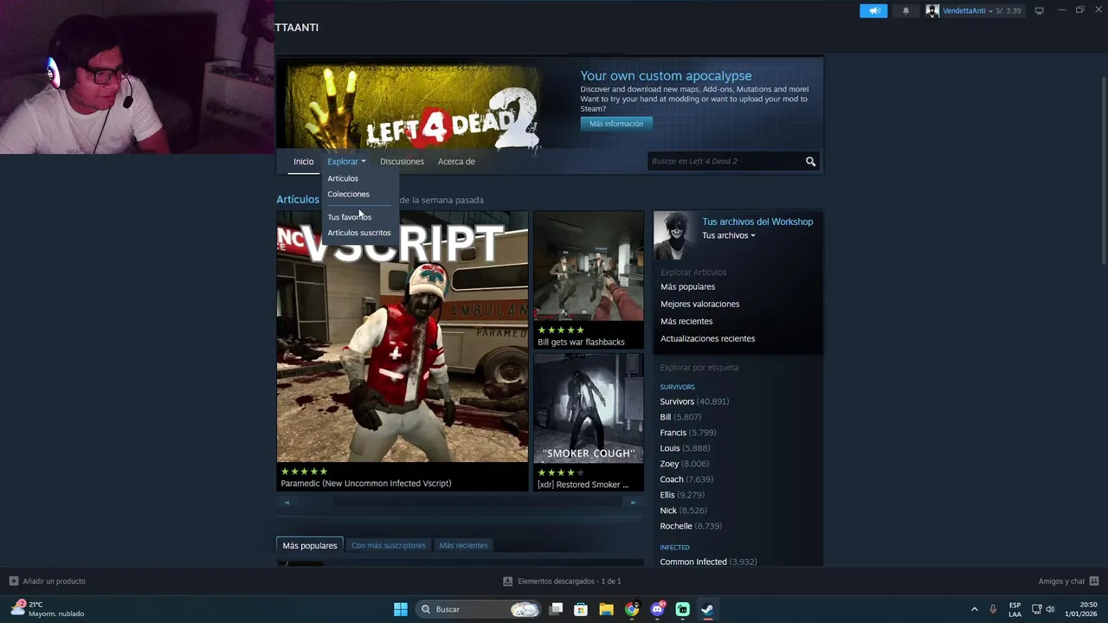Filter by Francis tag
This screenshot has width=1108, height=623.
[687, 433]
